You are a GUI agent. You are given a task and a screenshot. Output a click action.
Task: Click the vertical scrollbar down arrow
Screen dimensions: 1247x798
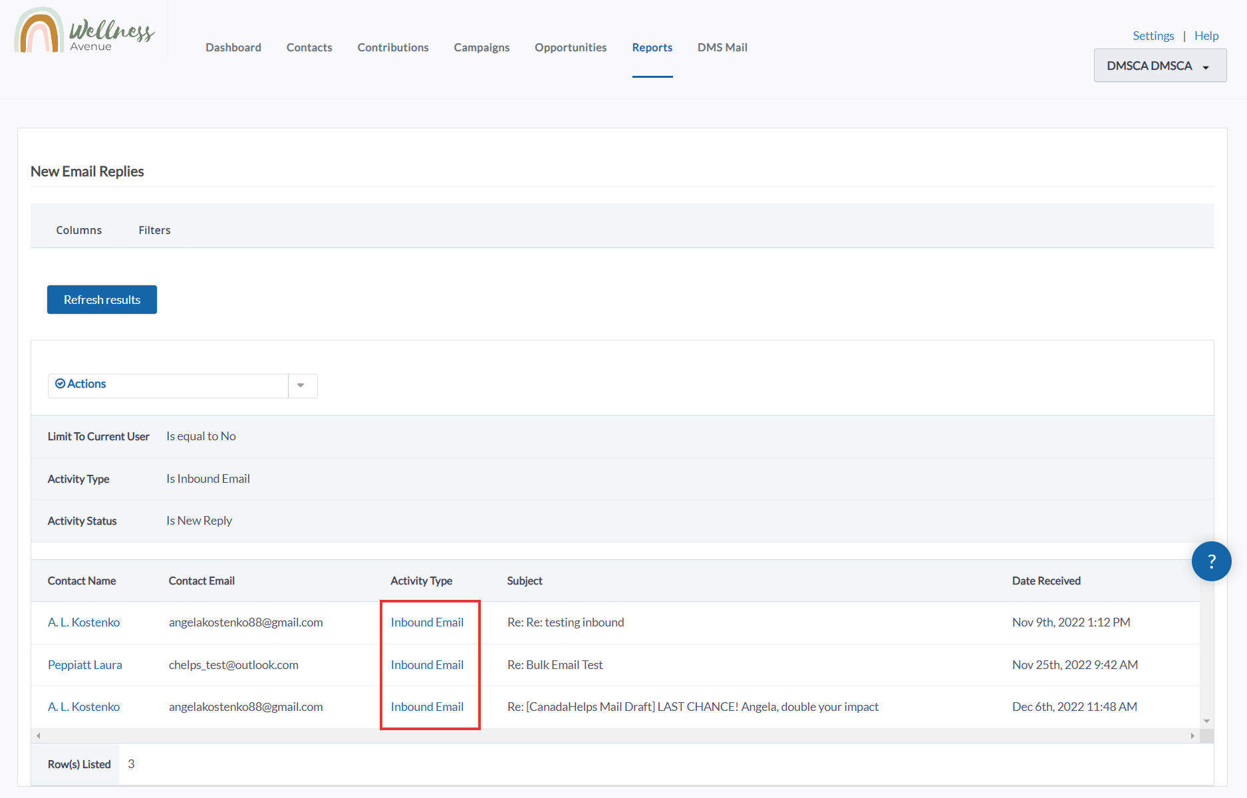pyautogui.click(x=1206, y=722)
